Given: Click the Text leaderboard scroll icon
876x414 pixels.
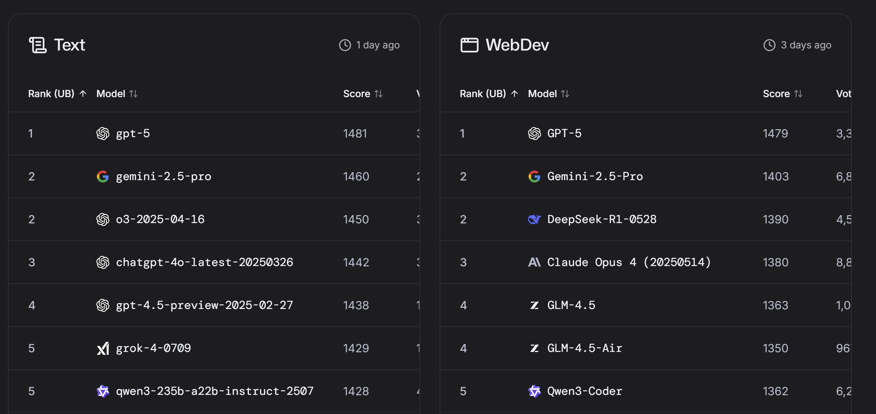Looking at the screenshot, I should [38, 45].
